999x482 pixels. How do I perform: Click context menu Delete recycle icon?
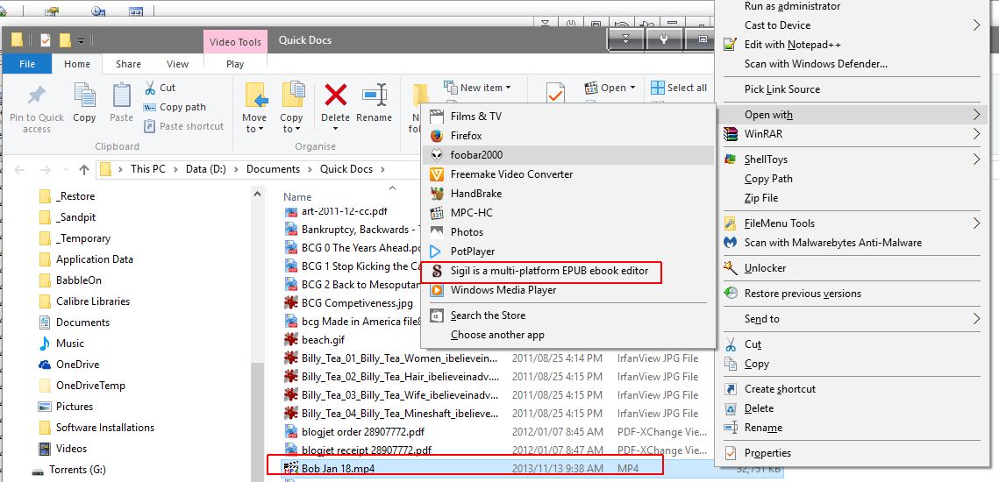point(731,408)
